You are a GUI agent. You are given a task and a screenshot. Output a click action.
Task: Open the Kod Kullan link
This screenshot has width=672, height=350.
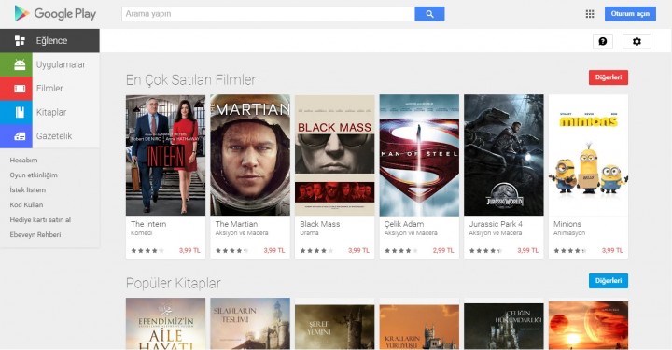coord(26,204)
